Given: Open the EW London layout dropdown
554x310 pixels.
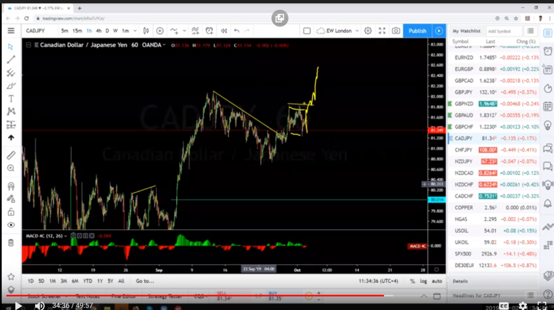Looking at the screenshot, I should (x=338, y=31).
